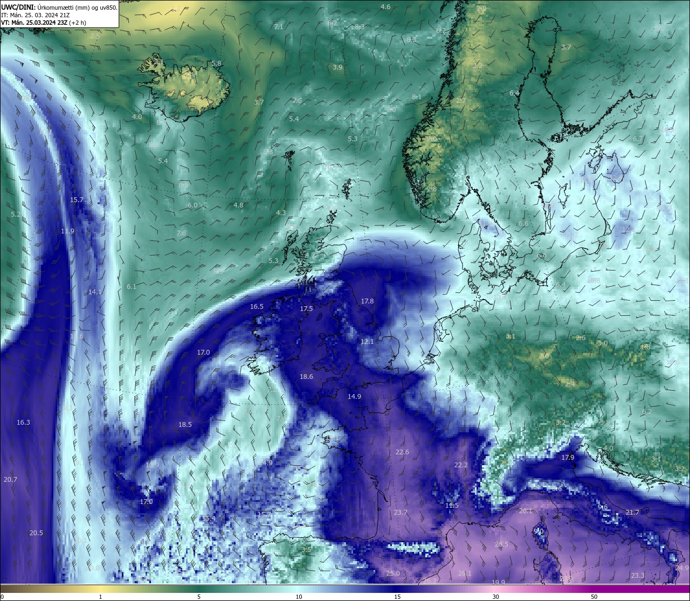The height and width of the screenshot is (601, 690).
Task: Click the 5.2 value label
Action: [16, 215]
